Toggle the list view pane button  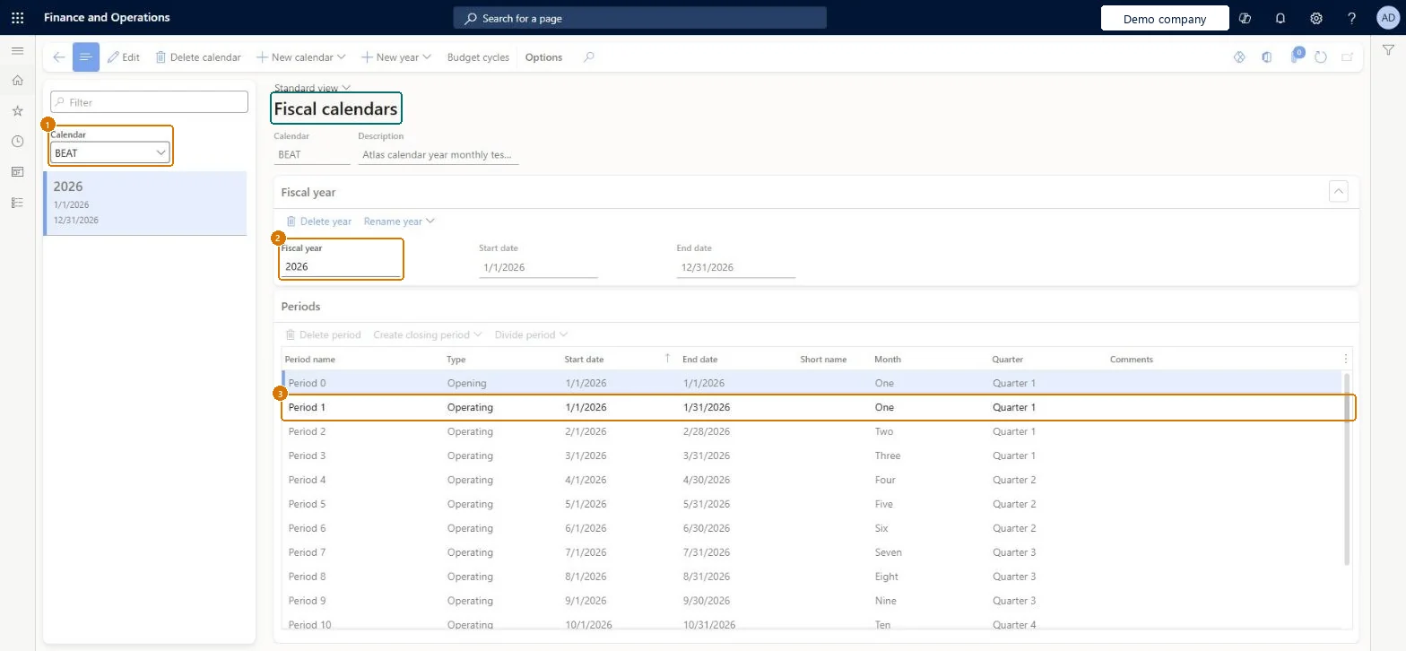pyautogui.click(x=86, y=57)
